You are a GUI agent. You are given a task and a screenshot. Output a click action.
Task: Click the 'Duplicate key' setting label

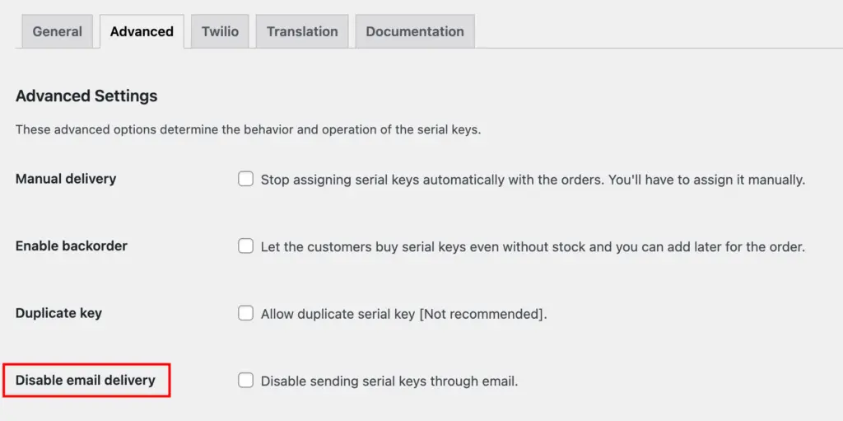(58, 313)
